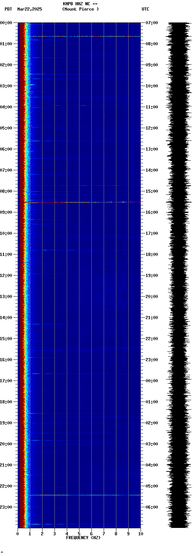Pick 13:00 on the UTC time axis
This screenshot has height=556, width=194.
[x=152, y=149]
